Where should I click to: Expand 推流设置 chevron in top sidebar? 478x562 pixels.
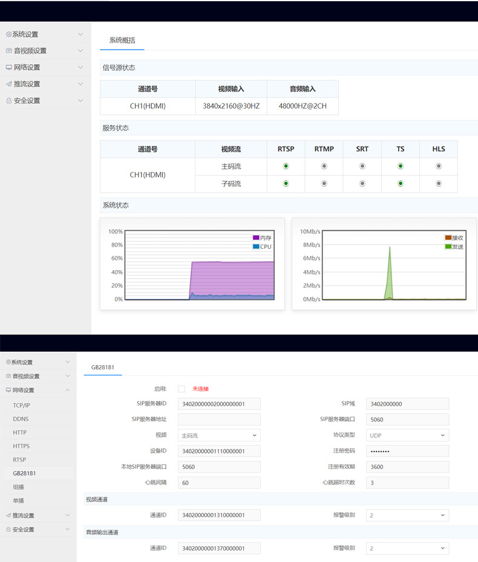[x=80, y=84]
